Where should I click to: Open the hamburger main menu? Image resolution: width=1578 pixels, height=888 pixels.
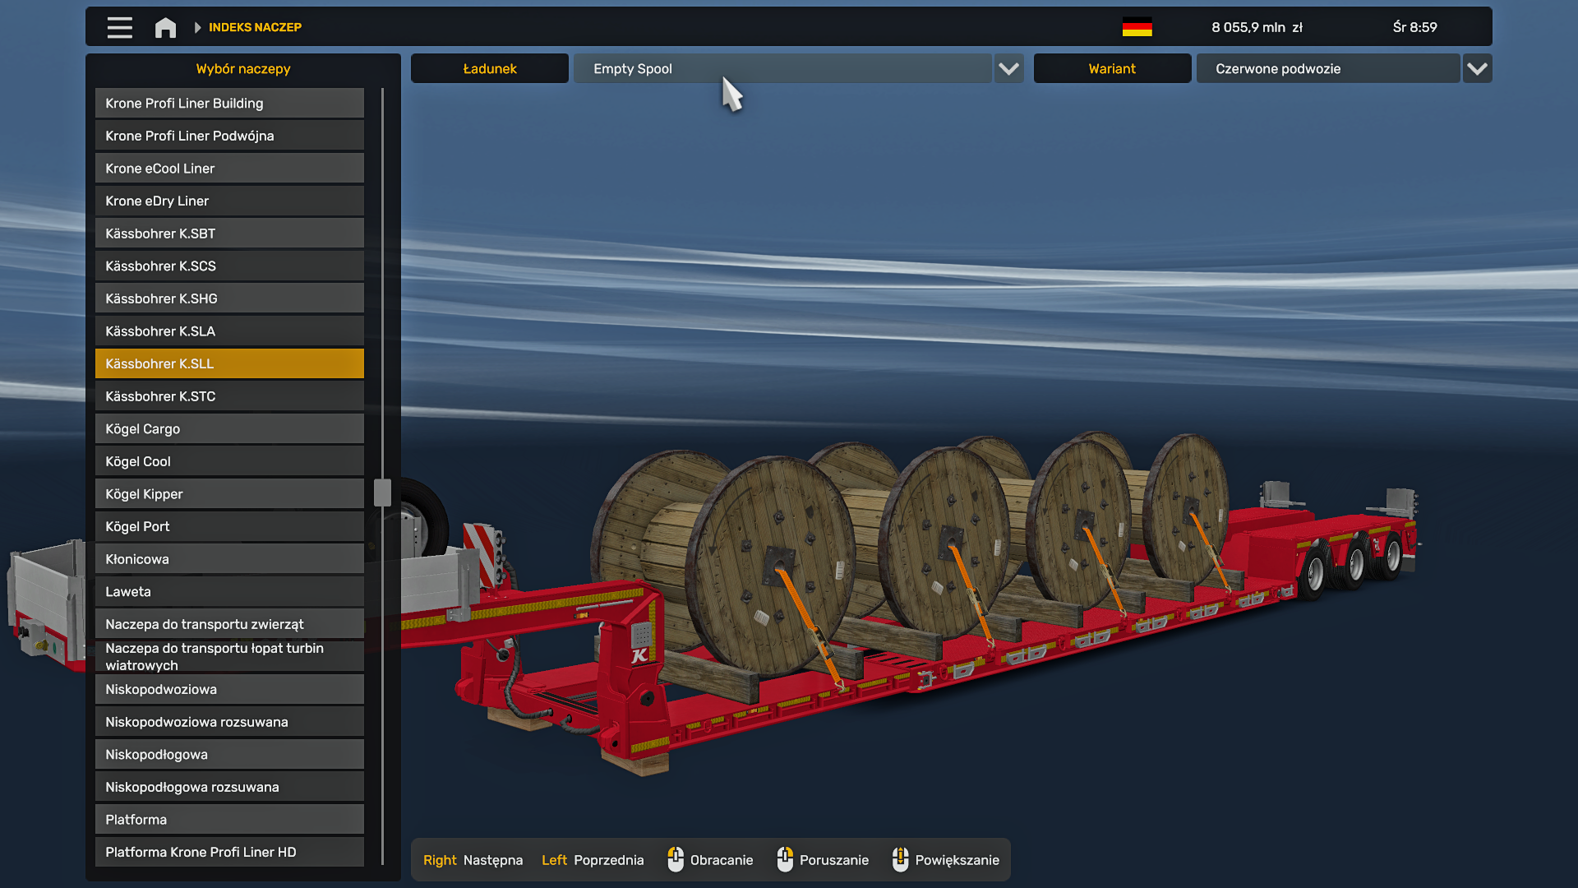point(119,27)
